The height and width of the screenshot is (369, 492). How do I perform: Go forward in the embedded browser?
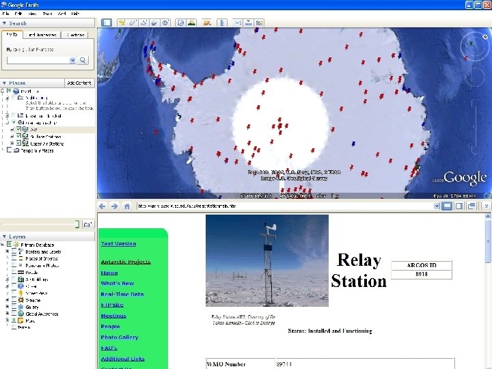point(115,206)
